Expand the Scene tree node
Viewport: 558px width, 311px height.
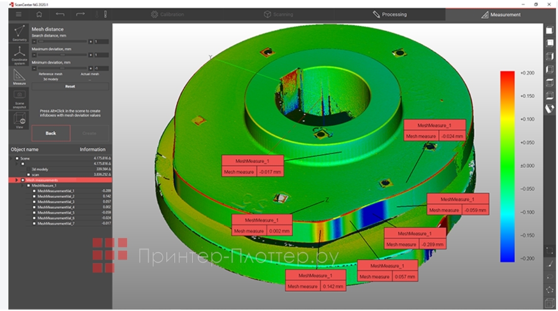(11, 158)
